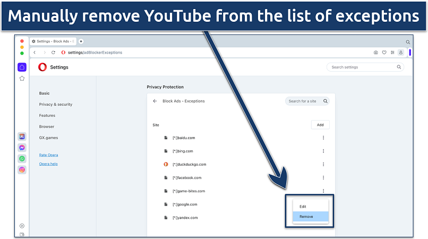
Task: Select the [*.]yandex.com entry
Action: [x=185, y=218]
